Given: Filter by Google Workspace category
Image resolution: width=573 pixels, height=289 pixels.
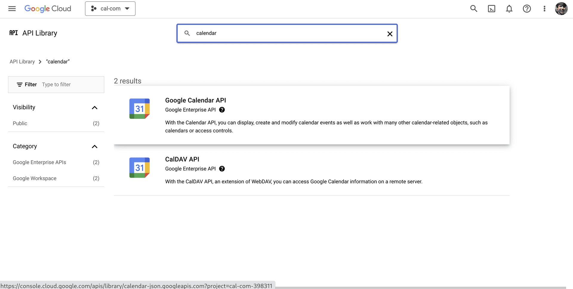Looking at the screenshot, I should [x=35, y=179].
